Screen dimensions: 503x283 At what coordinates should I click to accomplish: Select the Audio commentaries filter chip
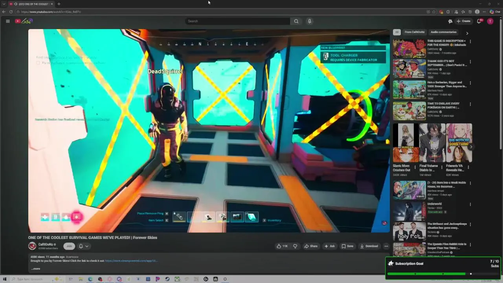444,32
